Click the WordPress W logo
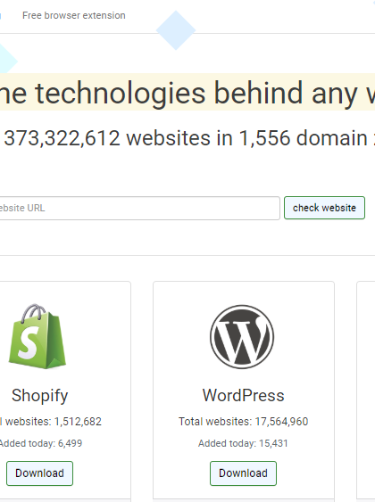The image size is (375, 502). (x=242, y=337)
